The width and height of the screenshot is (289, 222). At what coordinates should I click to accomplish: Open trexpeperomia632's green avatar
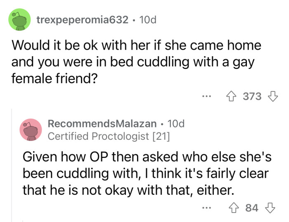(19, 19)
